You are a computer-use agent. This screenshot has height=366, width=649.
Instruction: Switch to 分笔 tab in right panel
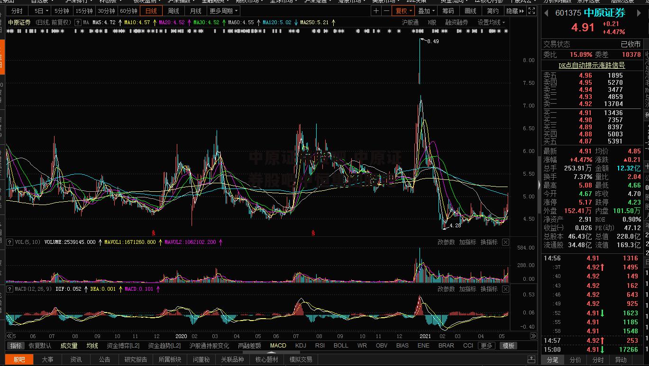coord(552,360)
